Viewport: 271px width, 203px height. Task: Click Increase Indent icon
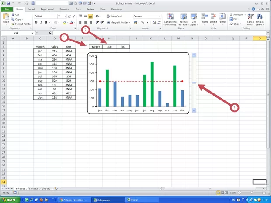coord(102,22)
